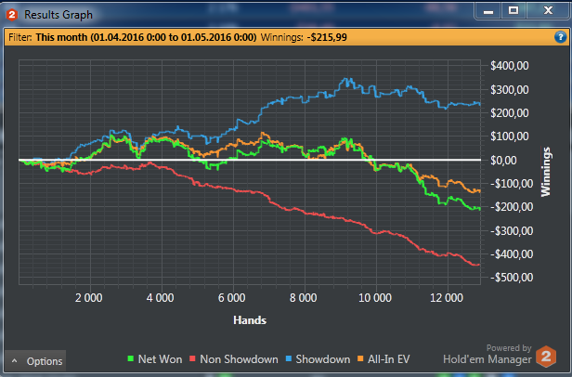Minimize the Results Graph window

tap(488, 11)
